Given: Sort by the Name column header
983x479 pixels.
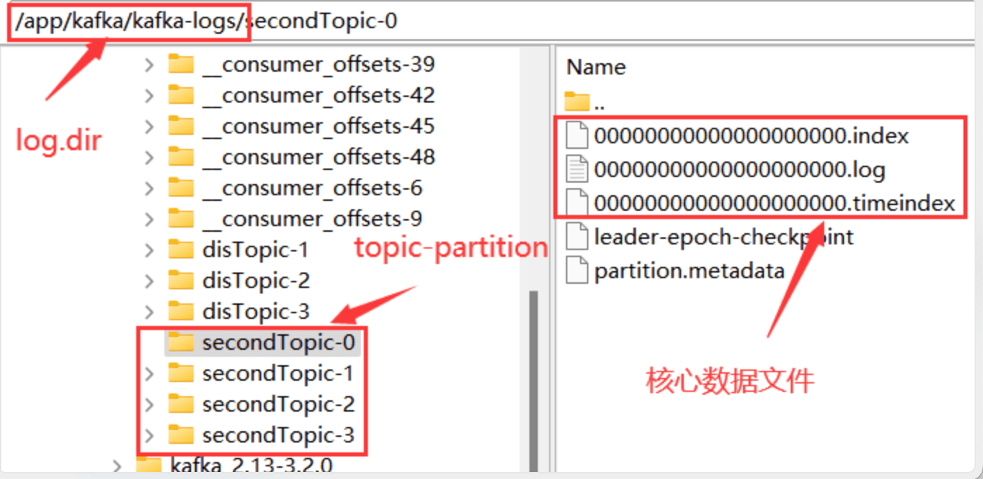Looking at the screenshot, I should pyautogui.click(x=596, y=67).
